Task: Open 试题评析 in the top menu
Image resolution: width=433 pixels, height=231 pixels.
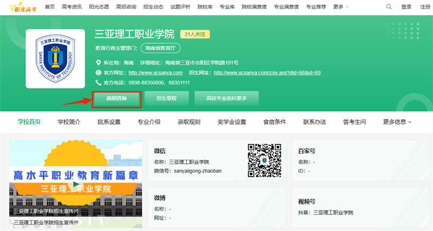Action: point(180,7)
